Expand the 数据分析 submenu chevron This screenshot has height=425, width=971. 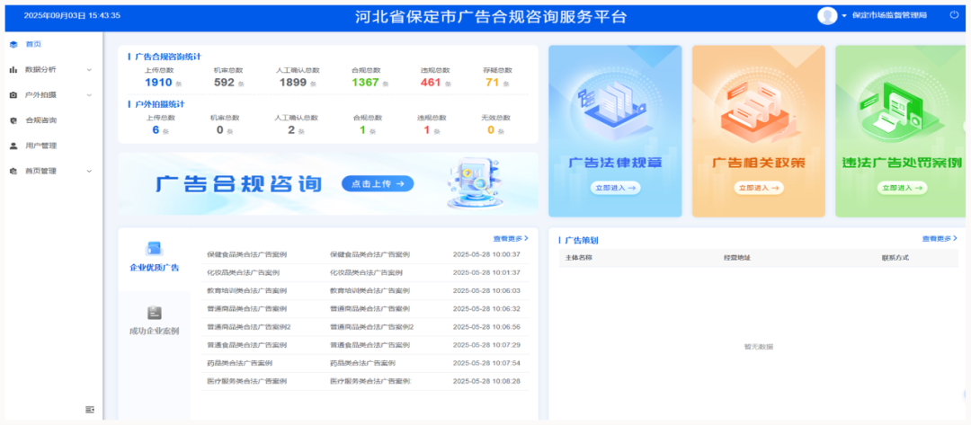click(89, 70)
